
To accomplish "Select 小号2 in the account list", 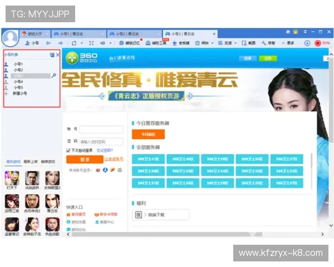I will coord(18,70).
